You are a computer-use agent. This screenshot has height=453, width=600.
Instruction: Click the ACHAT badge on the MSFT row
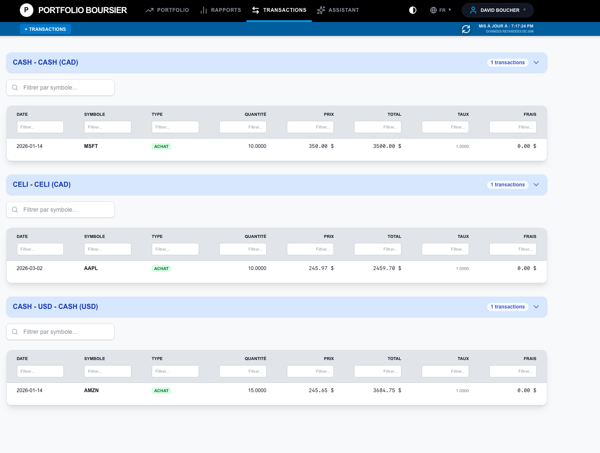pos(161,146)
